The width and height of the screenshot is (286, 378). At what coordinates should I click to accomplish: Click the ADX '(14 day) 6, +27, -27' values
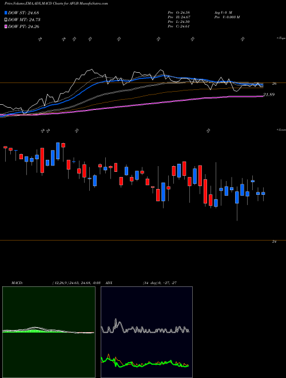point(160,283)
